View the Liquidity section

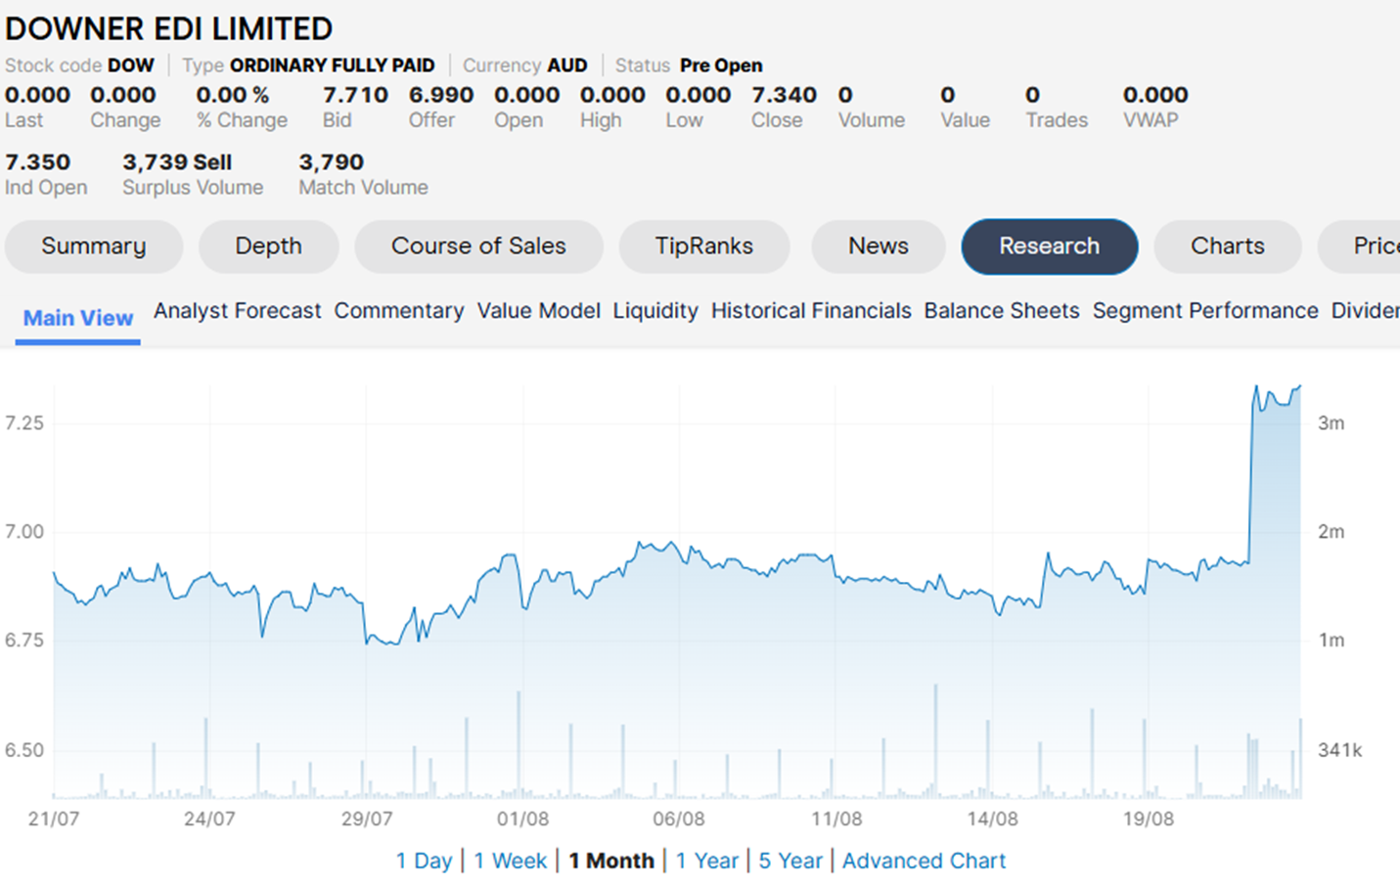pyautogui.click(x=655, y=311)
